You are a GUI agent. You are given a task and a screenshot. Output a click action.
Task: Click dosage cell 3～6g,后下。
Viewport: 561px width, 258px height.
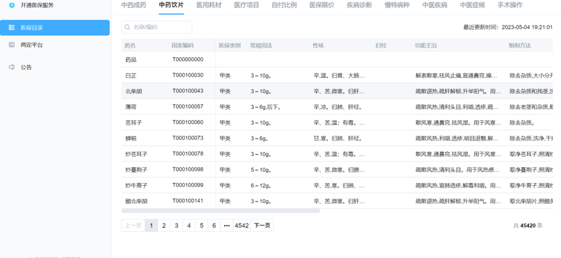tap(266, 107)
